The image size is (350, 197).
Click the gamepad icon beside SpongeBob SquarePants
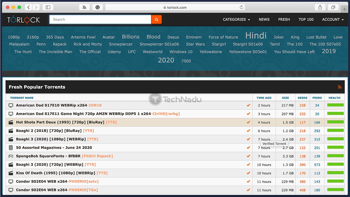click(x=11, y=156)
